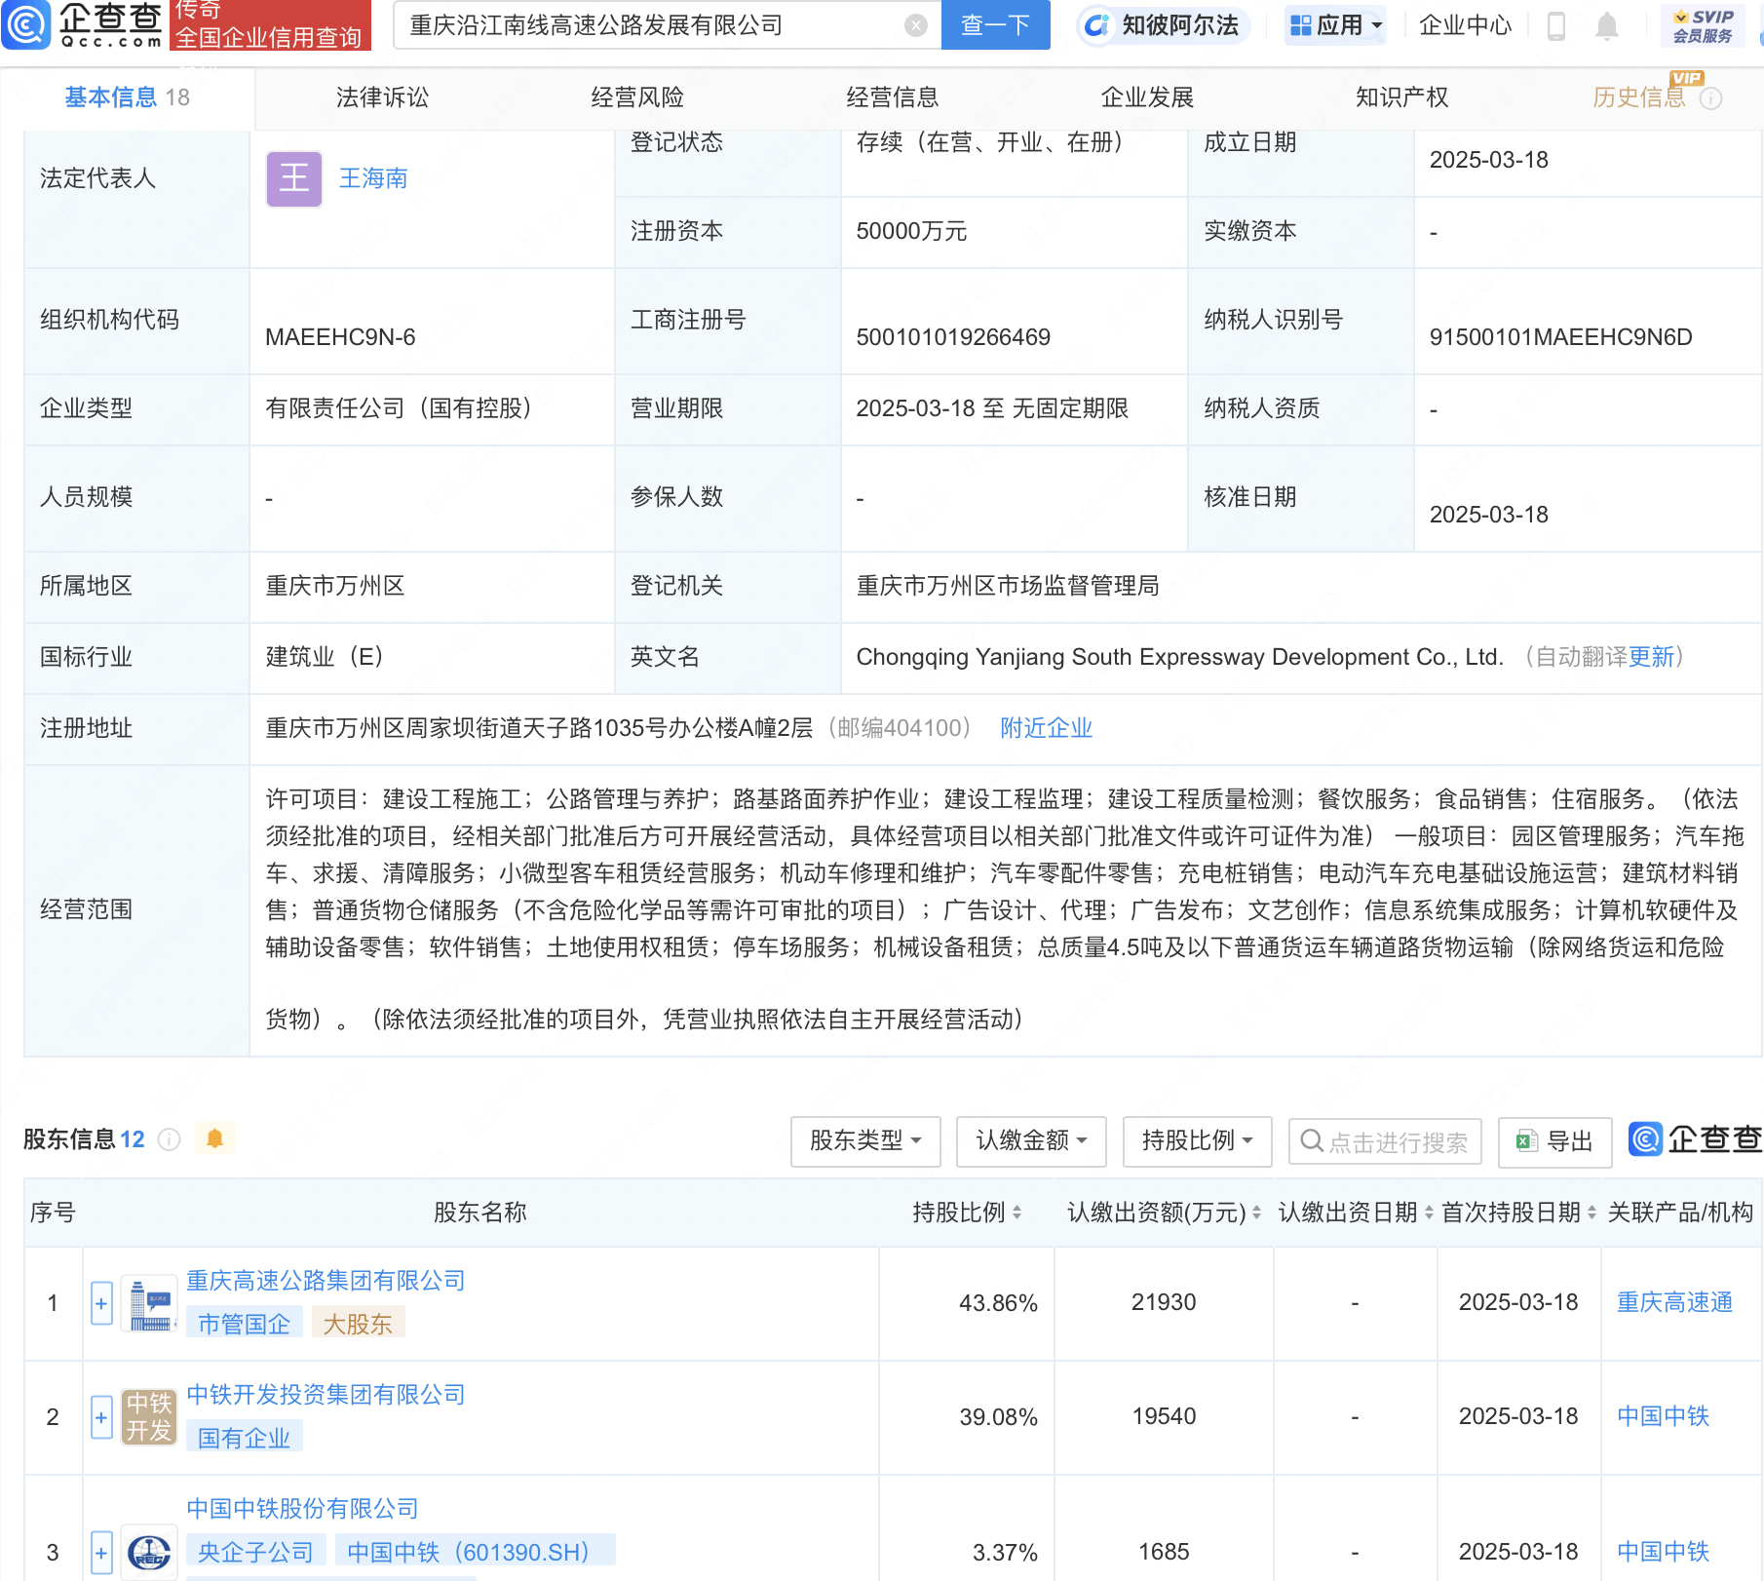Image resolution: width=1764 pixels, height=1581 pixels.
Task: Open 认缴金额 filter dropdown
Action: 1031,1140
